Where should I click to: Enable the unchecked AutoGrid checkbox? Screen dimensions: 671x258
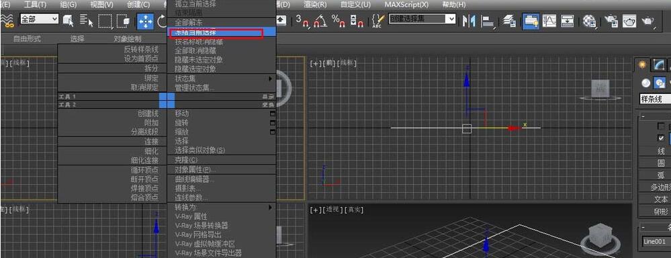click(662, 126)
